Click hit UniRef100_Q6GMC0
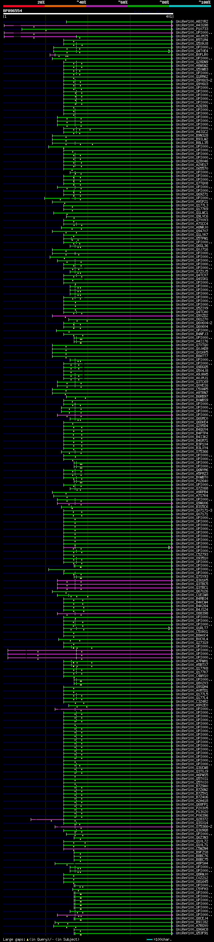 pos(192,418)
